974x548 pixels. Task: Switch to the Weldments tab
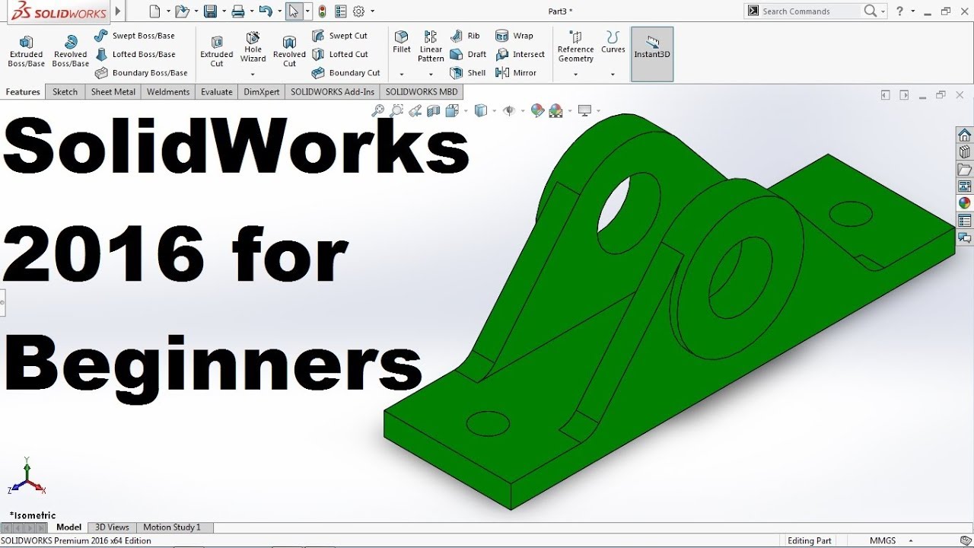168,92
